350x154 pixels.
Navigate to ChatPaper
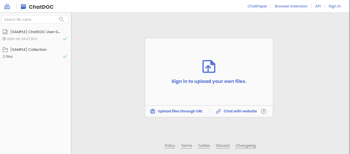tap(257, 6)
